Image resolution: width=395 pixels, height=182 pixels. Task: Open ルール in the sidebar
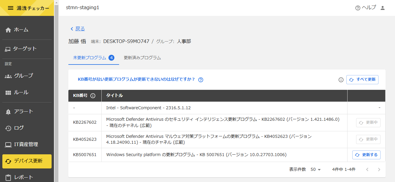(x=27, y=92)
